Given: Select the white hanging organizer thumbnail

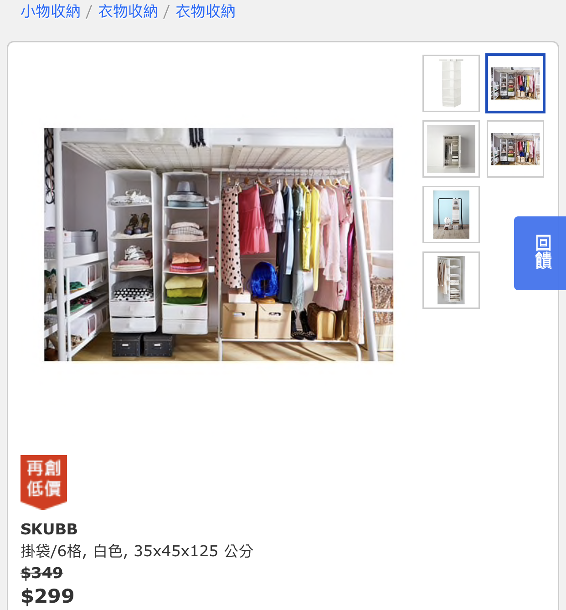Looking at the screenshot, I should point(451,83).
